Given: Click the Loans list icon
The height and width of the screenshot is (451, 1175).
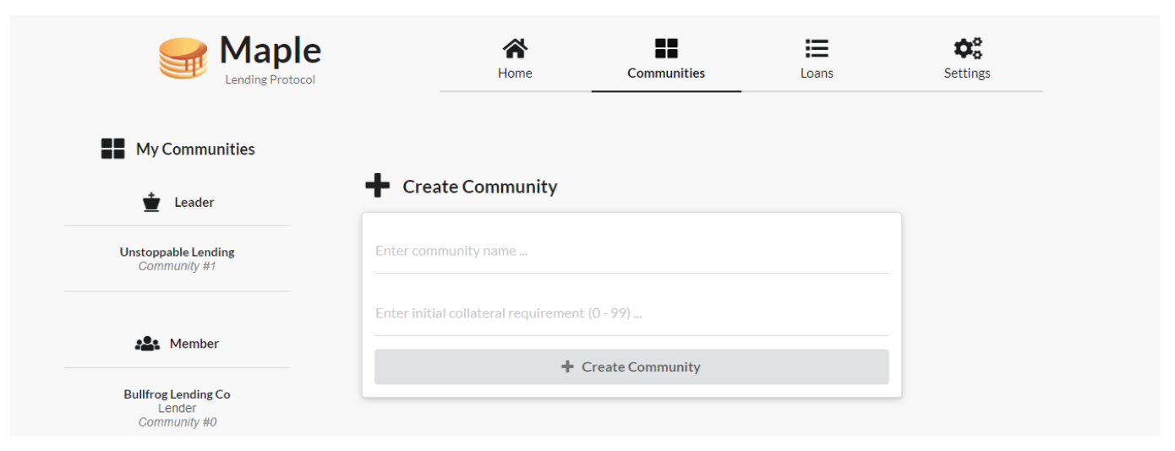Looking at the screenshot, I should pos(817,48).
